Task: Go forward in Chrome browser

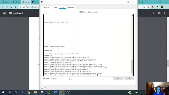Action: (x=7, y=7)
